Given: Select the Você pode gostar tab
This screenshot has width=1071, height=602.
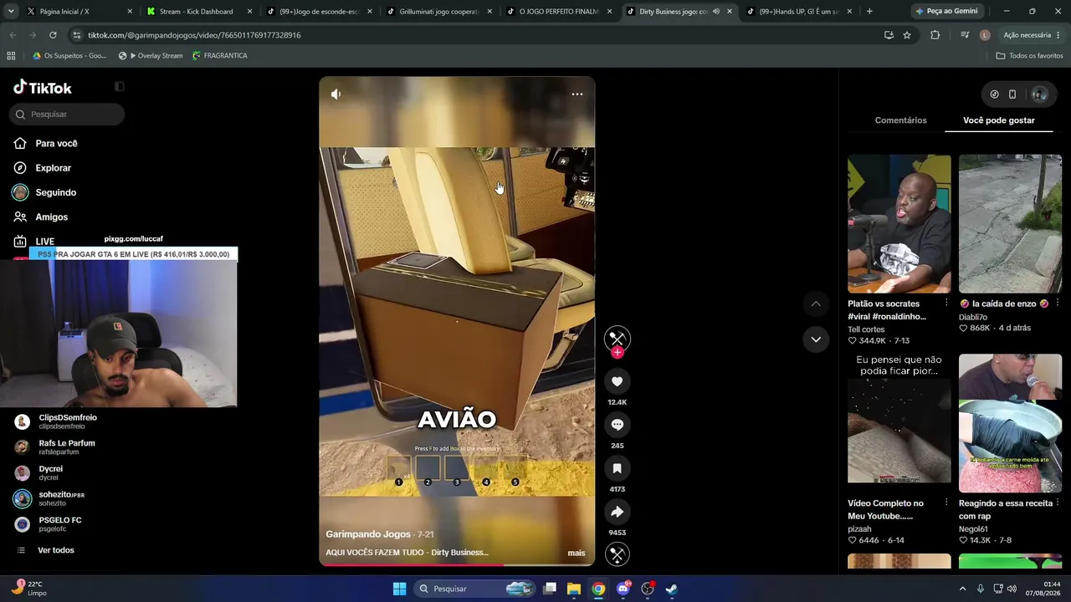Looking at the screenshot, I should 999,120.
